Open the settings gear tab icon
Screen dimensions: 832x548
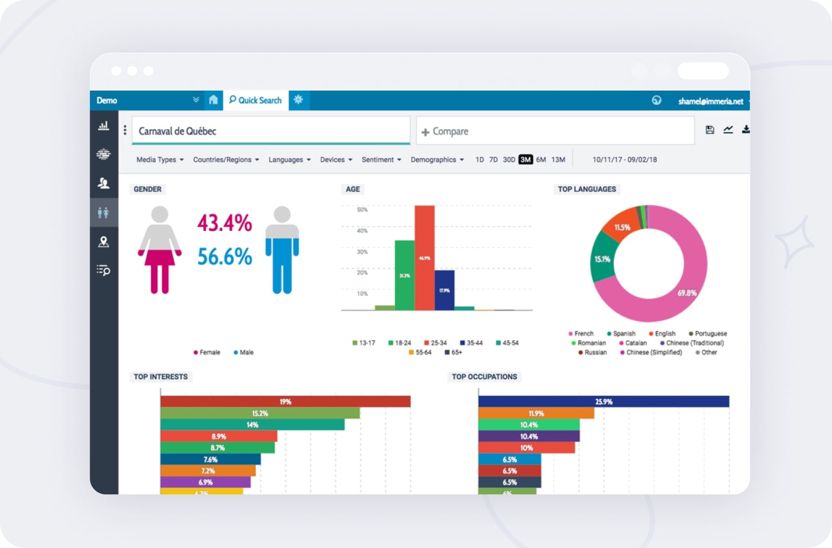coord(299,100)
